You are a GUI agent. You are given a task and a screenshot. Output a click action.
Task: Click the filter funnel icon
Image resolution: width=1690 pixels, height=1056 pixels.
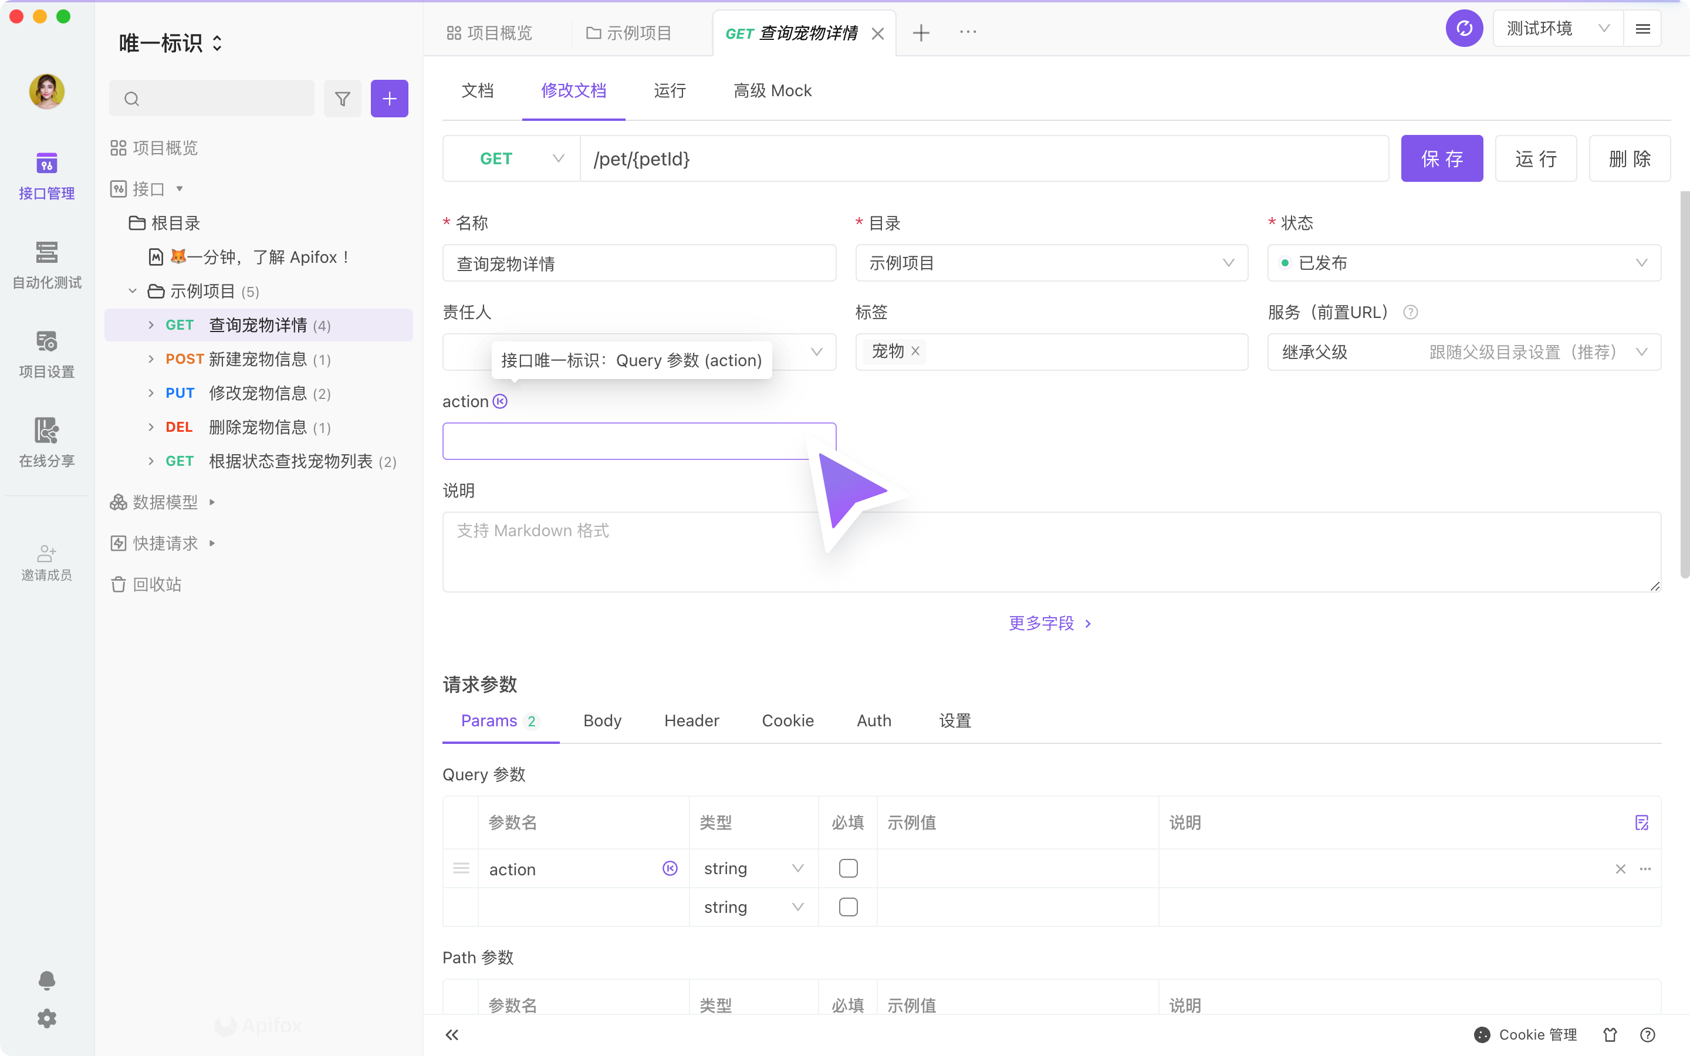[x=342, y=99]
